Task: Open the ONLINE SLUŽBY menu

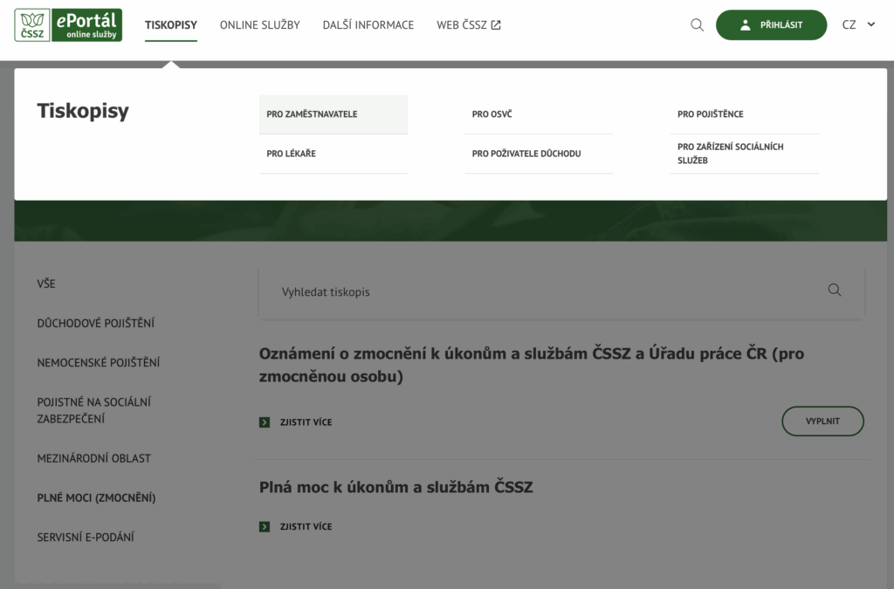Action: (x=259, y=25)
